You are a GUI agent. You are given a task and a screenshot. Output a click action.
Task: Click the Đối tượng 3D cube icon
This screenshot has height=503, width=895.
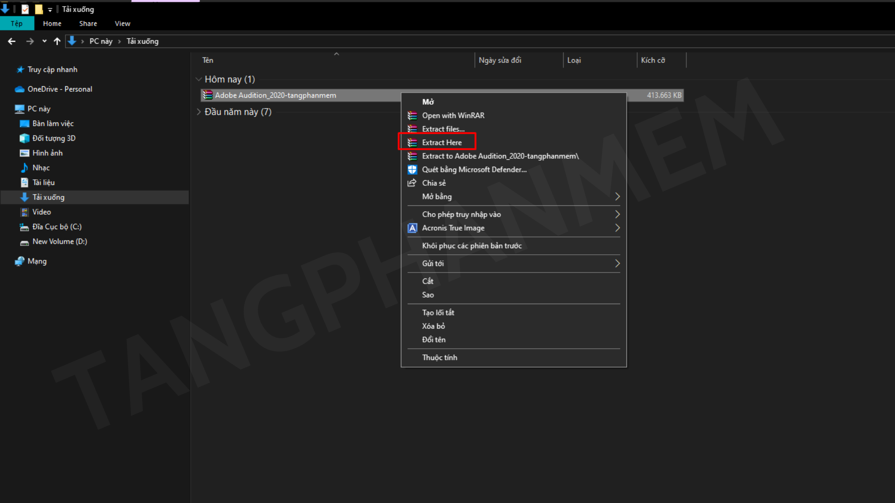pos(24,138)
